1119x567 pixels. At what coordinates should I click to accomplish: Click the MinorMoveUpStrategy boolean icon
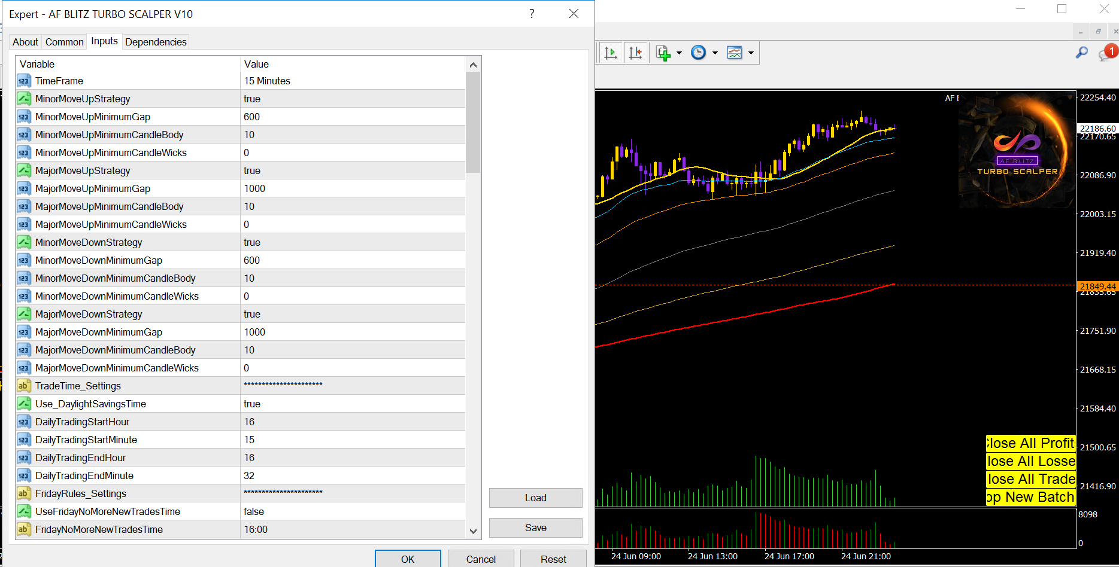point(24,99)
